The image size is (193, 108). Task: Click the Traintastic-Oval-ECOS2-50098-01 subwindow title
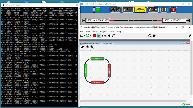[x=98, y=44]
